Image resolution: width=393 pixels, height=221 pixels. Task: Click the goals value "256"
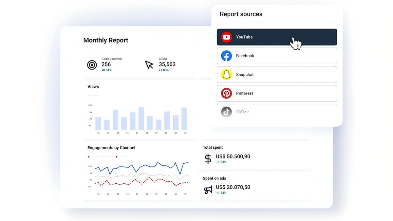coord(106,64)
